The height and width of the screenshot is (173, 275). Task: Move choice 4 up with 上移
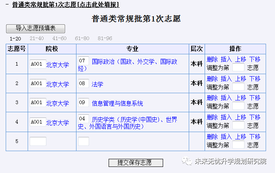coord(240,117)
